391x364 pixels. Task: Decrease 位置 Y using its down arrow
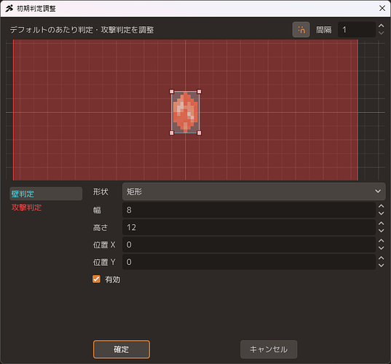pos(381,266)
